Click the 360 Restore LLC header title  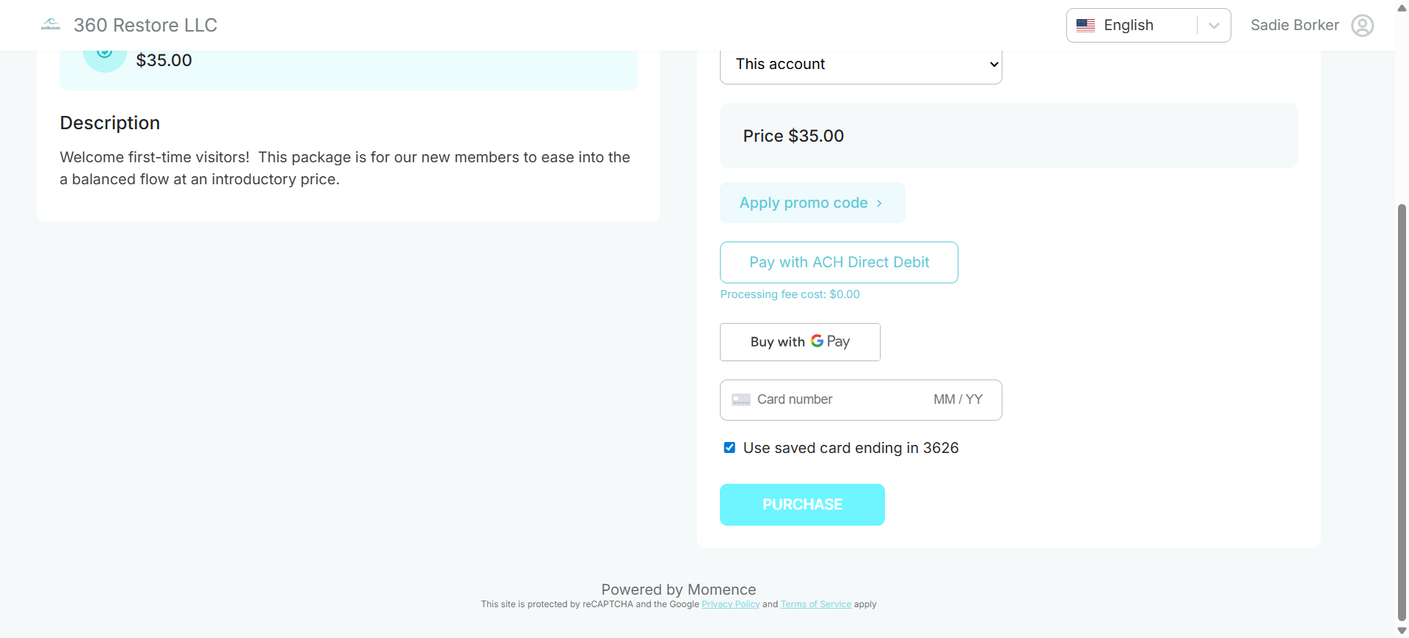coord(145,26)
